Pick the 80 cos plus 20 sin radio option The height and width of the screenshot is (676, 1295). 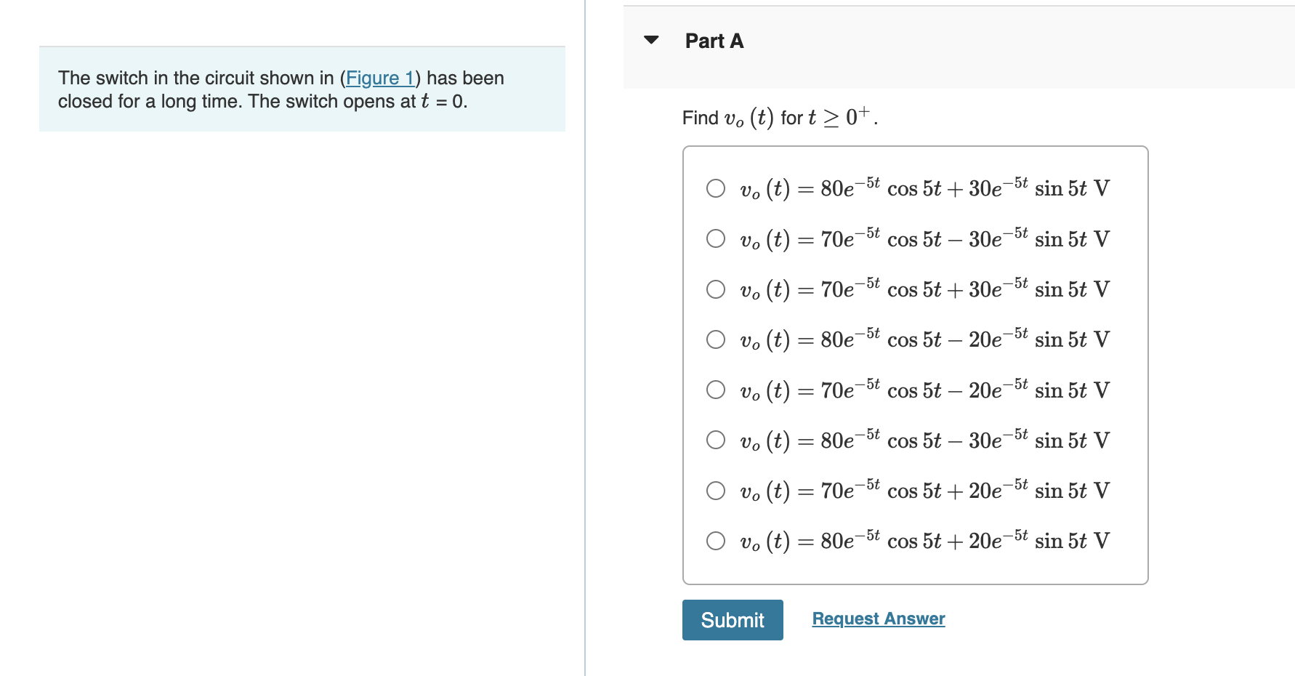[716, 541]
